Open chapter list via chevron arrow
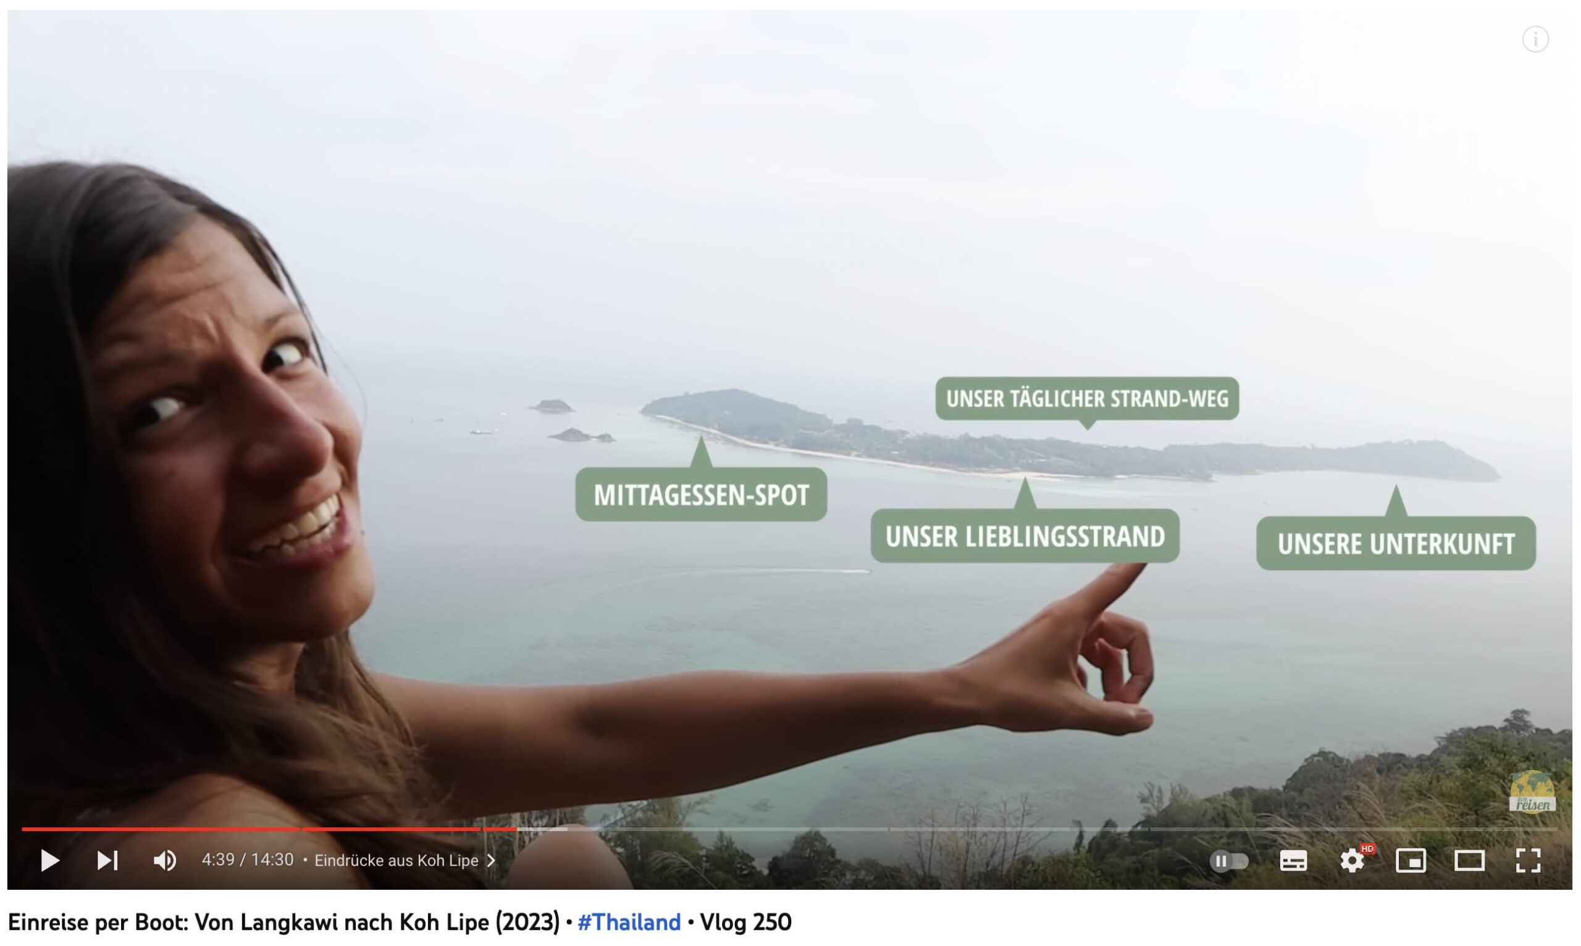This screenshot has height=946, width=1581. [x=491, y=861]
